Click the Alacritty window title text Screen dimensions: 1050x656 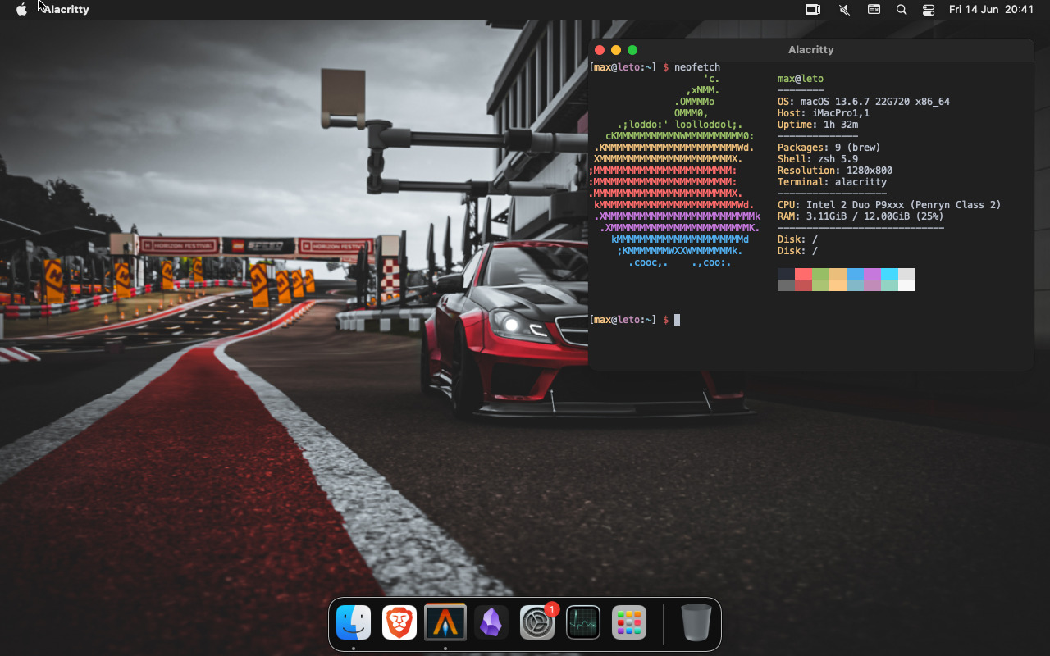(810, 50)
